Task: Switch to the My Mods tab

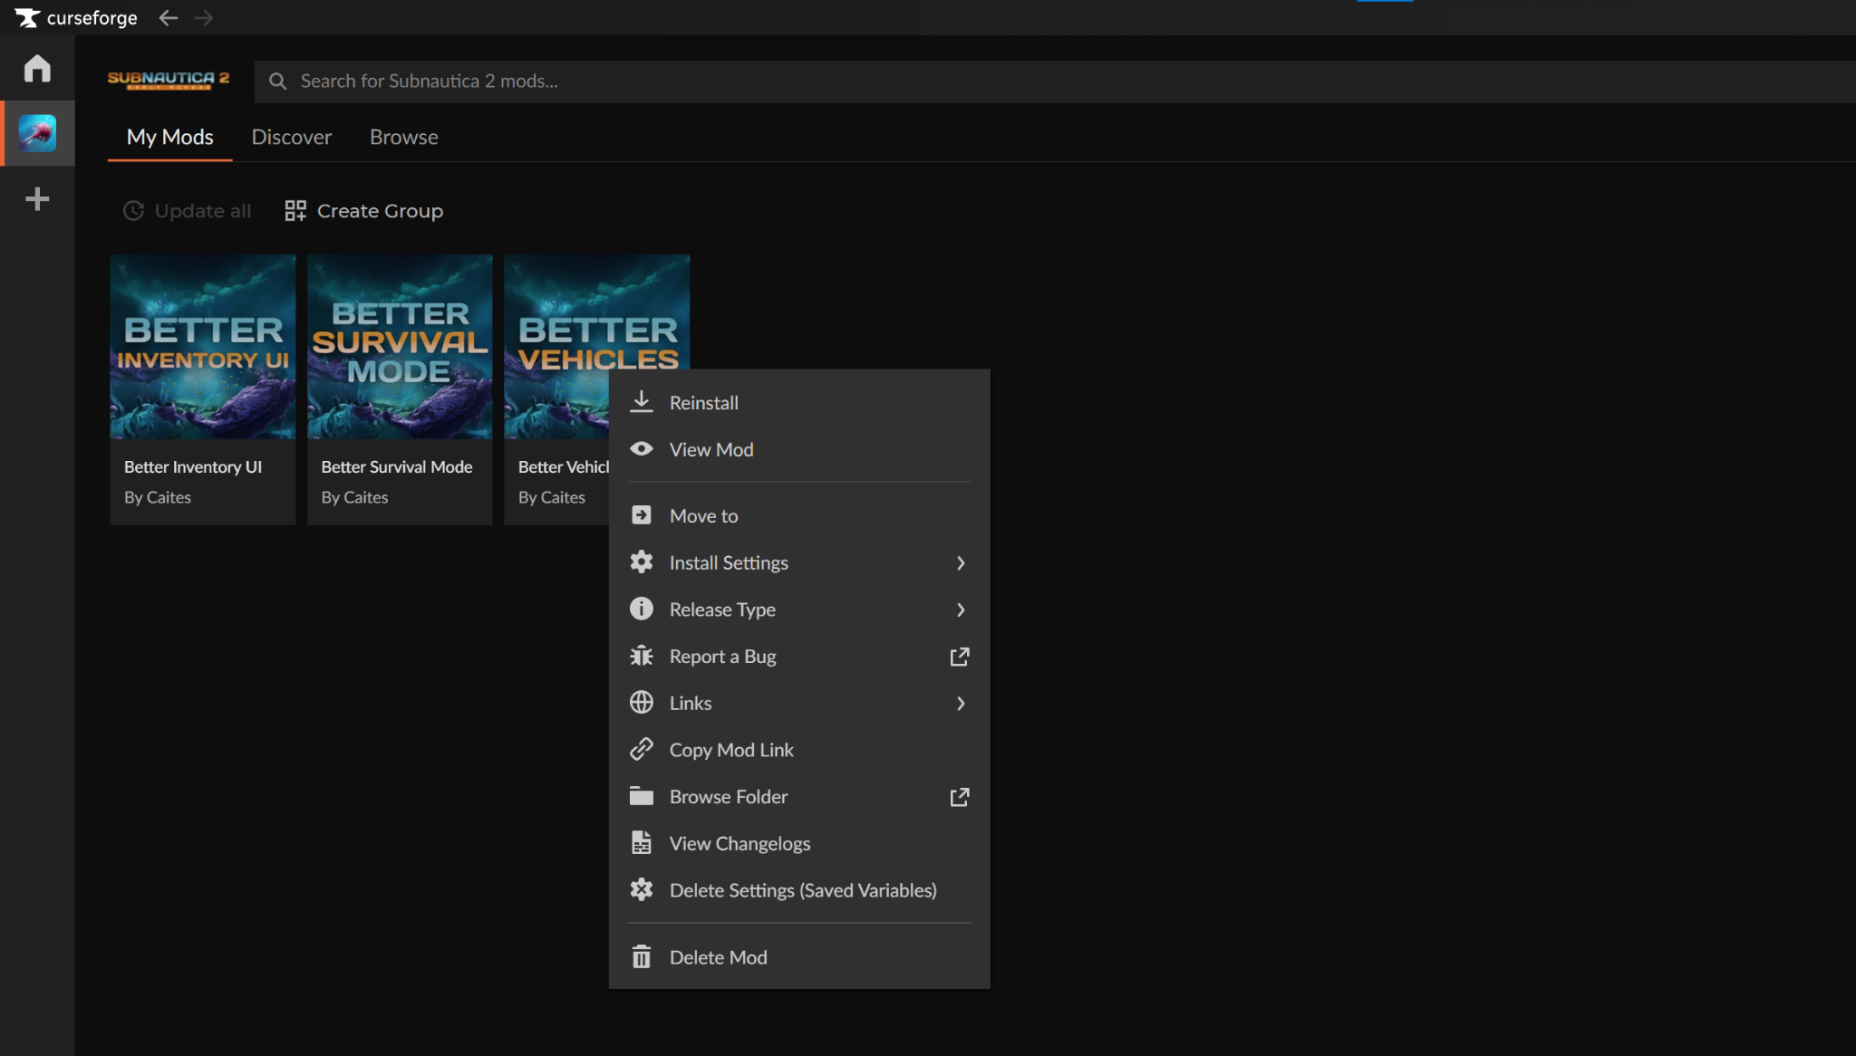Action: [x=169, y=137]
